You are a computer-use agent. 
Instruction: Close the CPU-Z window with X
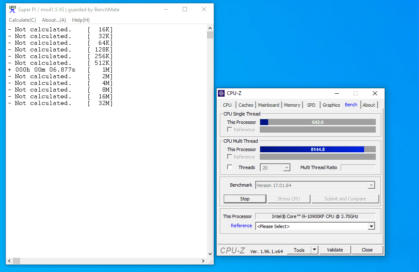[x=375, y=93]
